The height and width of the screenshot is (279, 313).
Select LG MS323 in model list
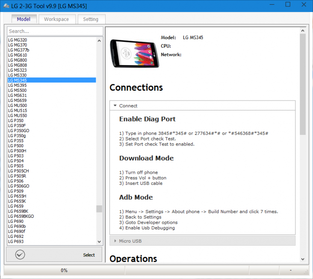tap(52, 70)
